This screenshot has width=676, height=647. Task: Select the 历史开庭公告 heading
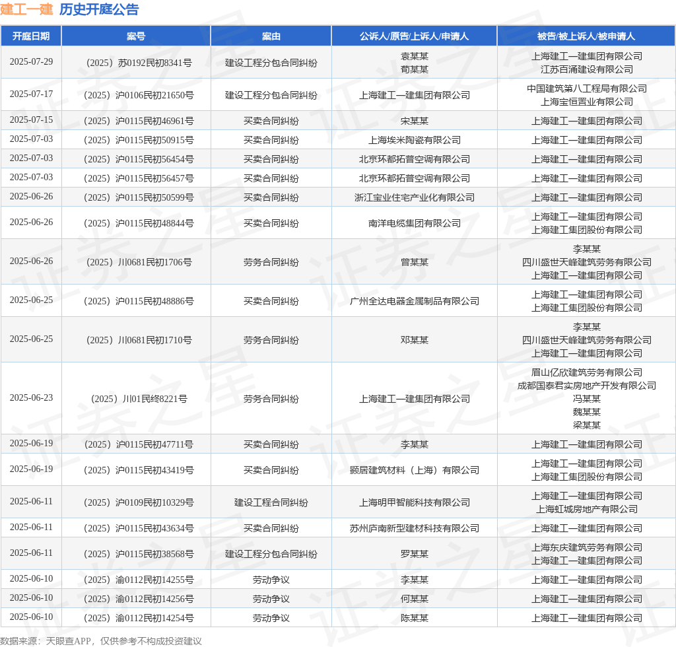click(99, 9)
